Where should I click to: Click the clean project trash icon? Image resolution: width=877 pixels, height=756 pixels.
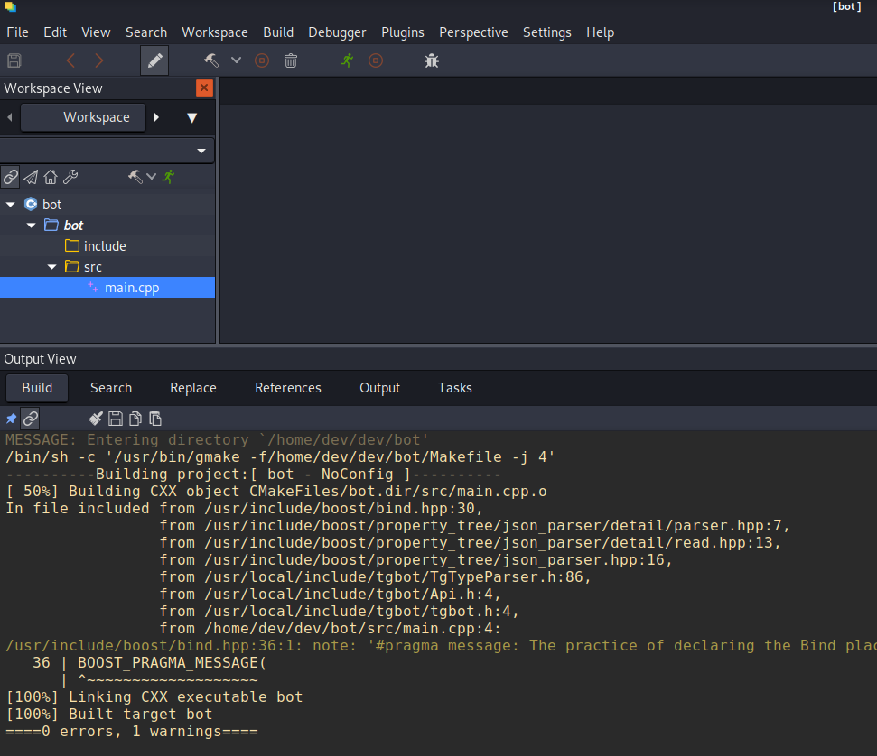tap(290, 60)
